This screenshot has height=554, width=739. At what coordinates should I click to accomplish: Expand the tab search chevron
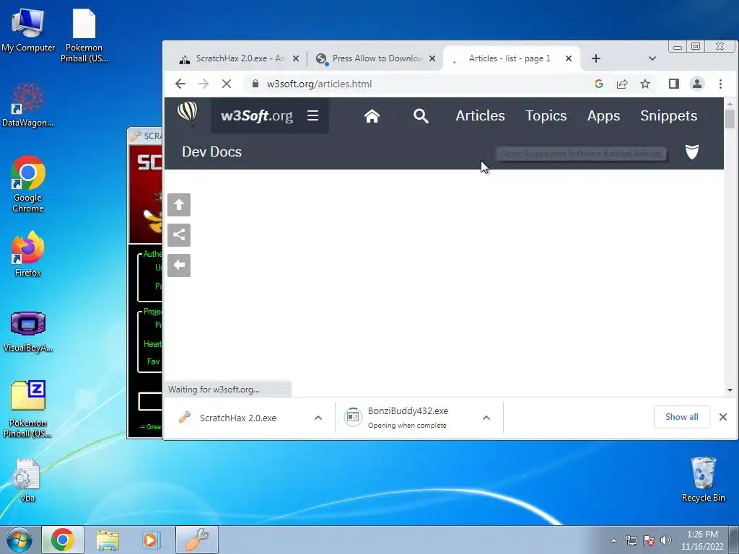(x=652, y=58)
